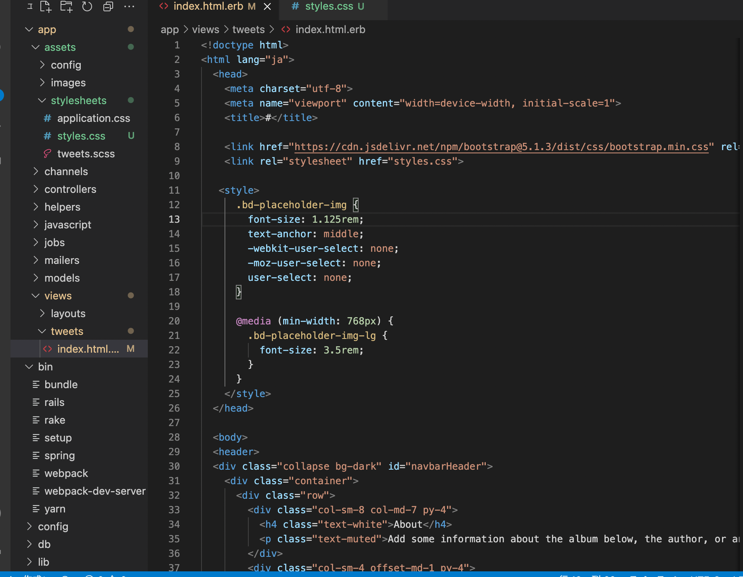Click the New Folder icon in explorer toolbar
743x577 pixels.
tap(66, 6)
